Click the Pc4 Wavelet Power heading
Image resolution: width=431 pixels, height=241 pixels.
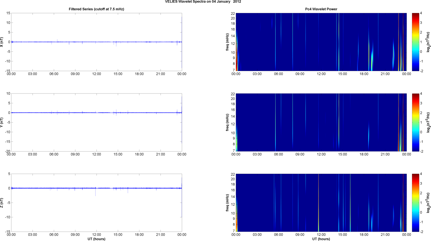(321, 9)
